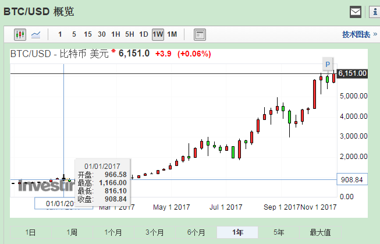The width and height of the screenshot is (380, 244).
Task: Select the 5 minute interval
Action: [x=74, y=34]
